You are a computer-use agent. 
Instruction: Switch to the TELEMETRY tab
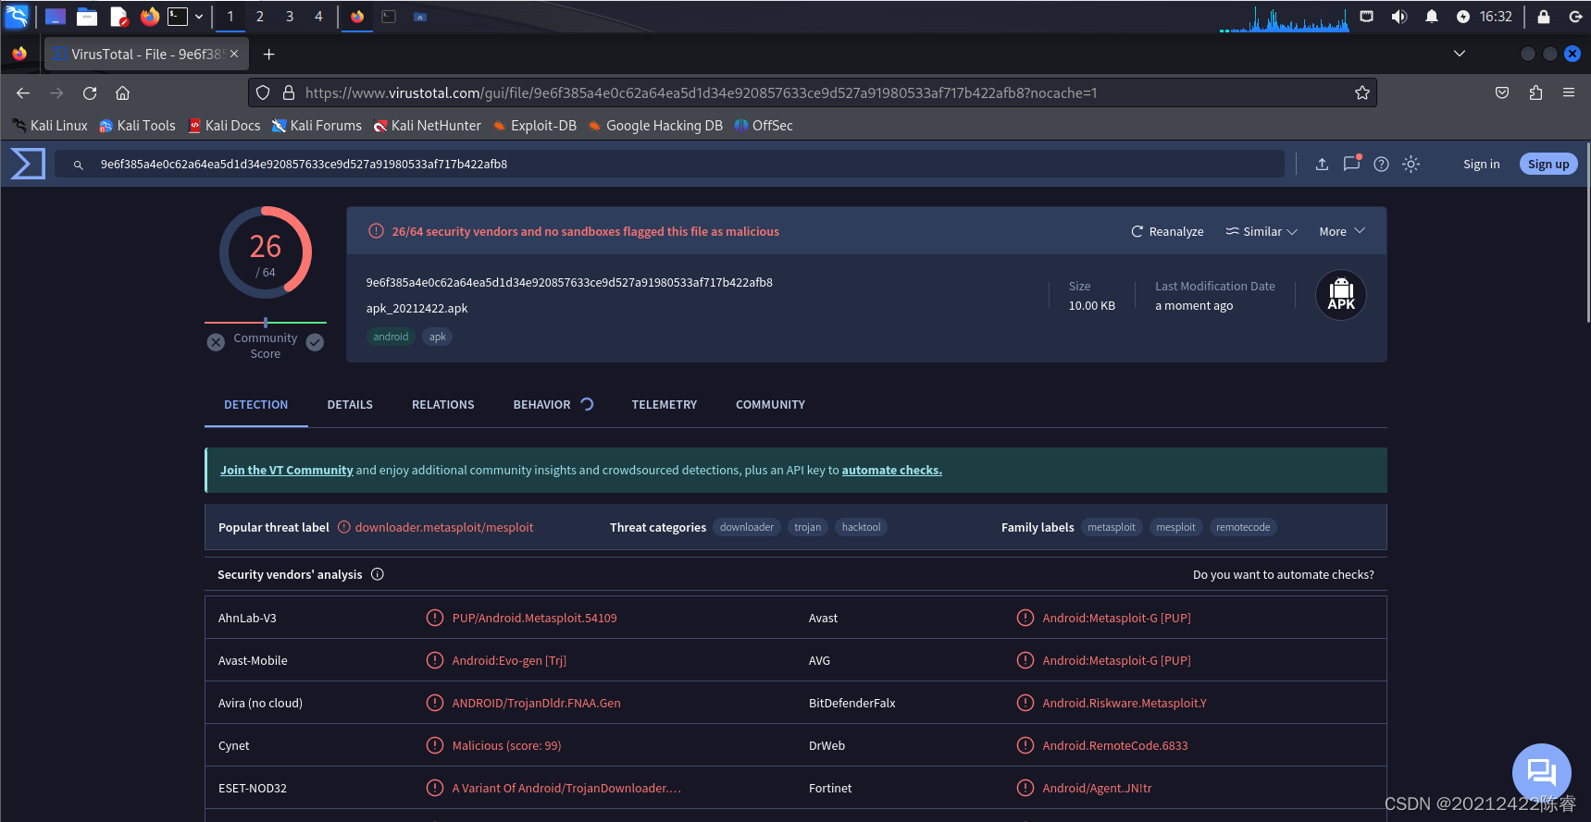point(664,405)
